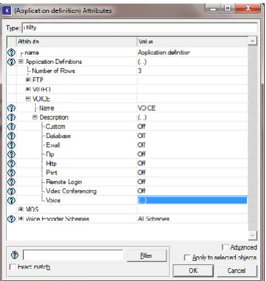Collapse the Application Definitions tree node
This screenshot has width=266, height=281.
[21, 61]
